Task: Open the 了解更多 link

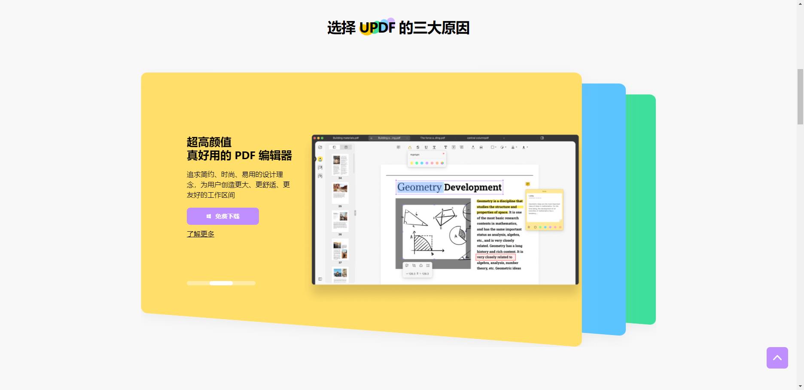Action: 200,234
